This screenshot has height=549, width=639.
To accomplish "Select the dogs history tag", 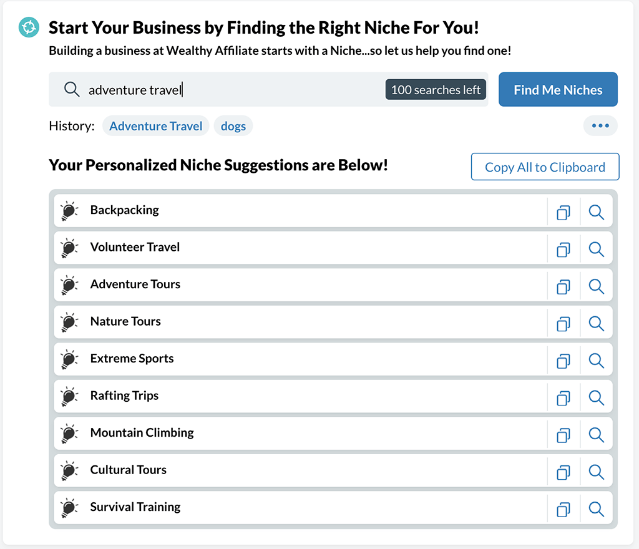I will (233, 126).
